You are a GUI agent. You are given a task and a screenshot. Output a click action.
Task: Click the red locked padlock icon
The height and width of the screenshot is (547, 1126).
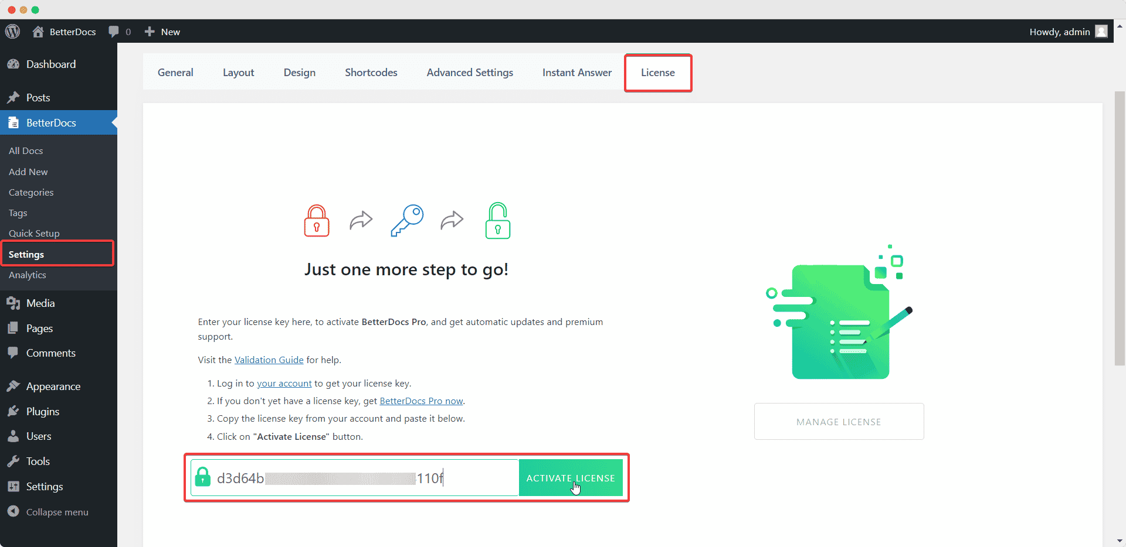317,221
